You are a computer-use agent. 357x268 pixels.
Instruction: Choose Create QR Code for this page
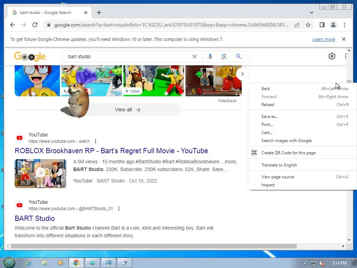pos(302,153)
